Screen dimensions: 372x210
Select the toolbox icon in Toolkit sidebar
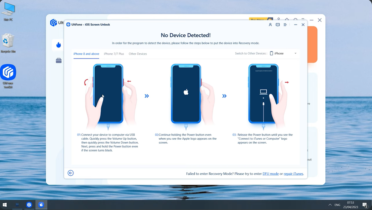point(59,60)
